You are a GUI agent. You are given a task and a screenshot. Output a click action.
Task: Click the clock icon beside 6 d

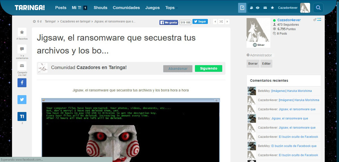[34, 21]
